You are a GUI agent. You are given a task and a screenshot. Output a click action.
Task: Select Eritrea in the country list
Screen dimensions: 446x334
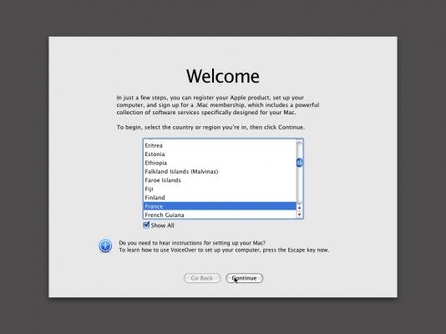click(220, 145)
